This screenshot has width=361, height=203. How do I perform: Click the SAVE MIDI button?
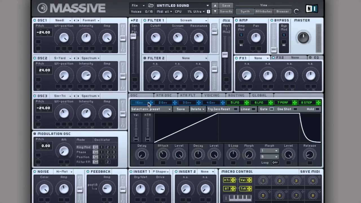pos(310,171)
